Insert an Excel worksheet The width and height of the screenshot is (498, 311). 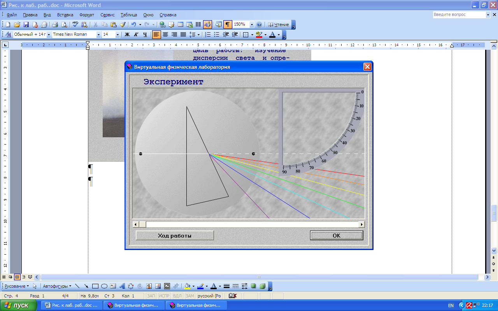[x=190, y=24]
